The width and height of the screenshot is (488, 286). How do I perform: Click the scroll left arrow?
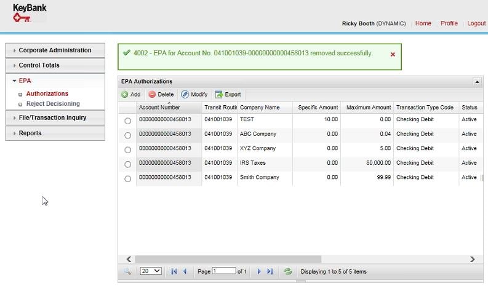pyautogui.click(x=129, y=259)
